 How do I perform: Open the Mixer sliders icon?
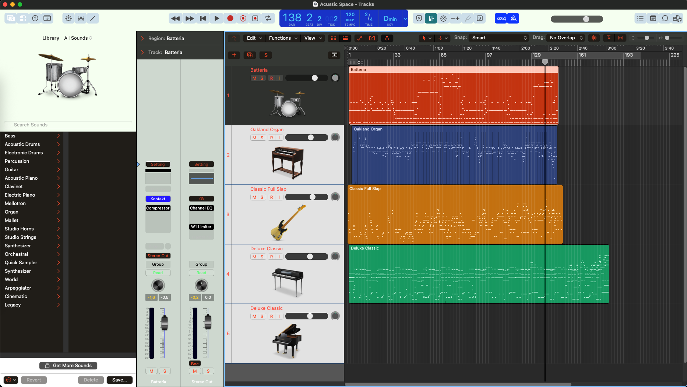point(81,18)
